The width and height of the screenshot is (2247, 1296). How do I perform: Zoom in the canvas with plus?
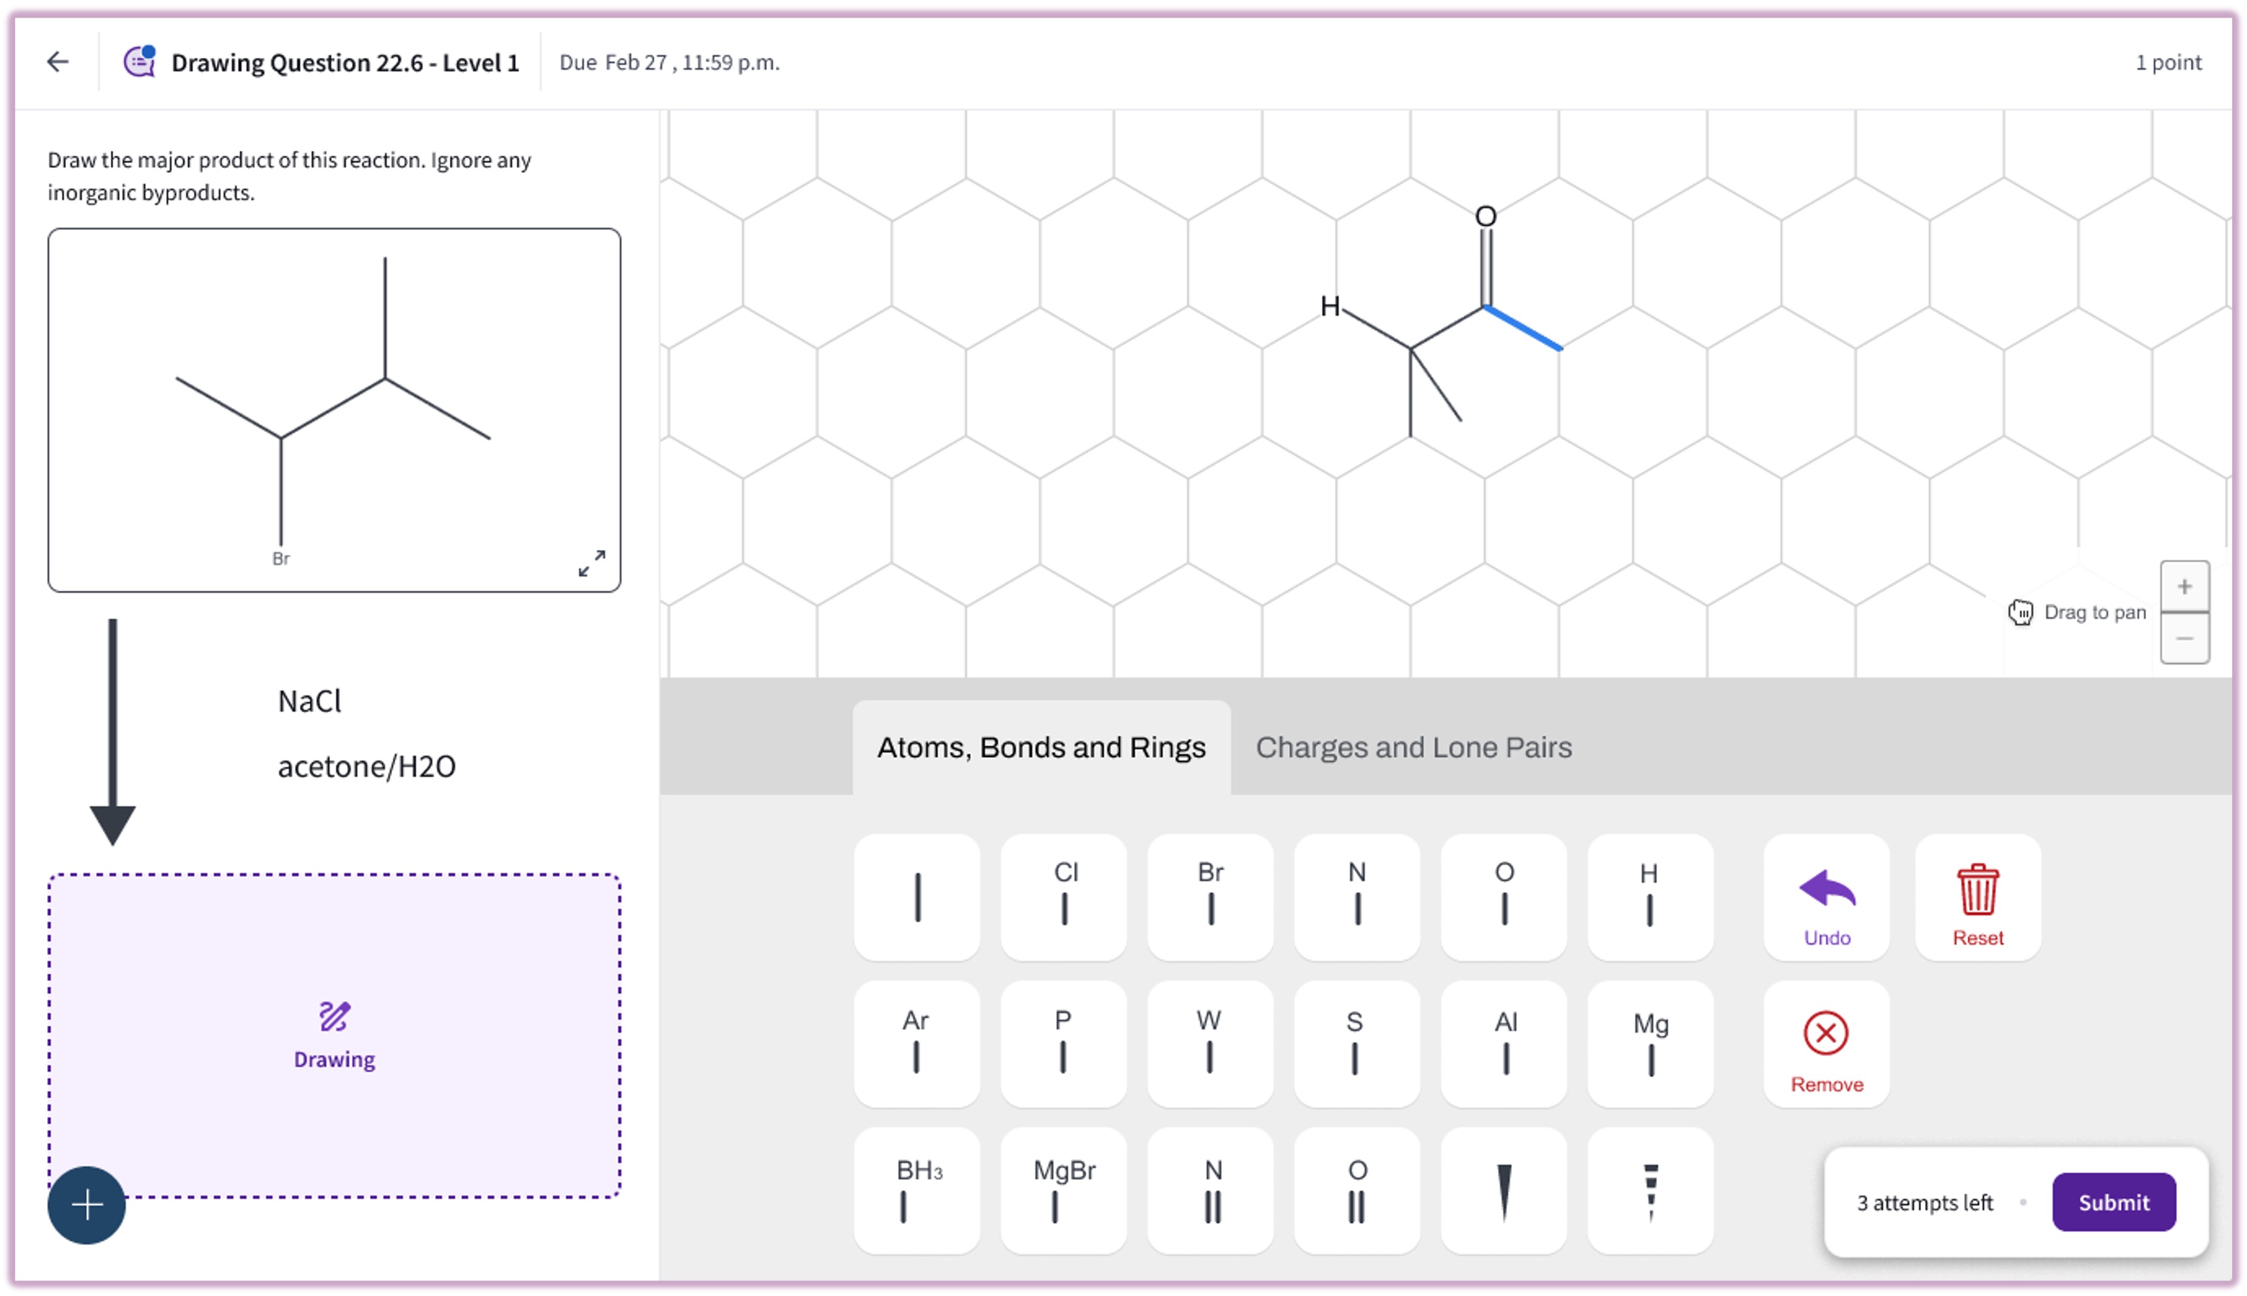pos(2183,586)
